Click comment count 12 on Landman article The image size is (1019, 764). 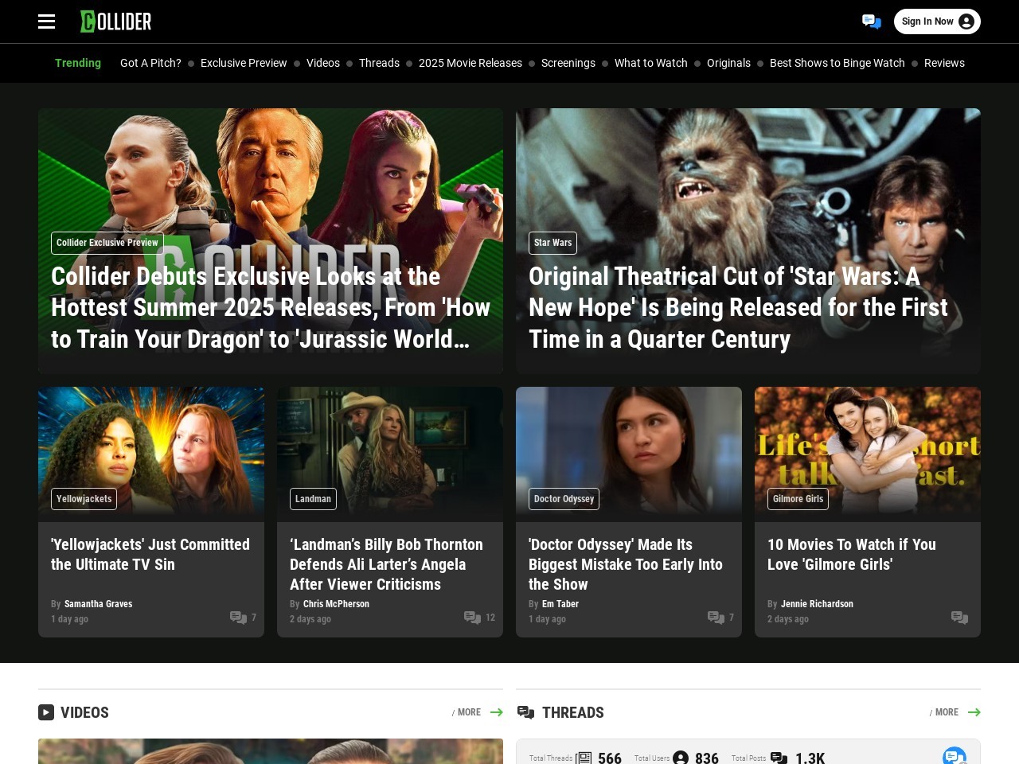coord(490,618)
